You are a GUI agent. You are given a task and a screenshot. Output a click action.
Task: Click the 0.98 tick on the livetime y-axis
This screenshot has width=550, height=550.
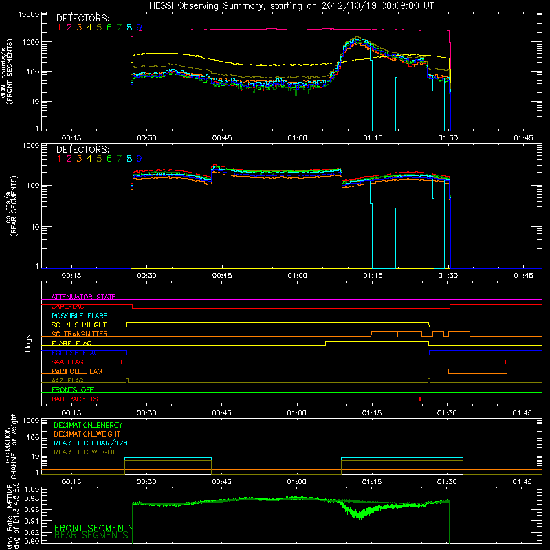tap(32, 498)
